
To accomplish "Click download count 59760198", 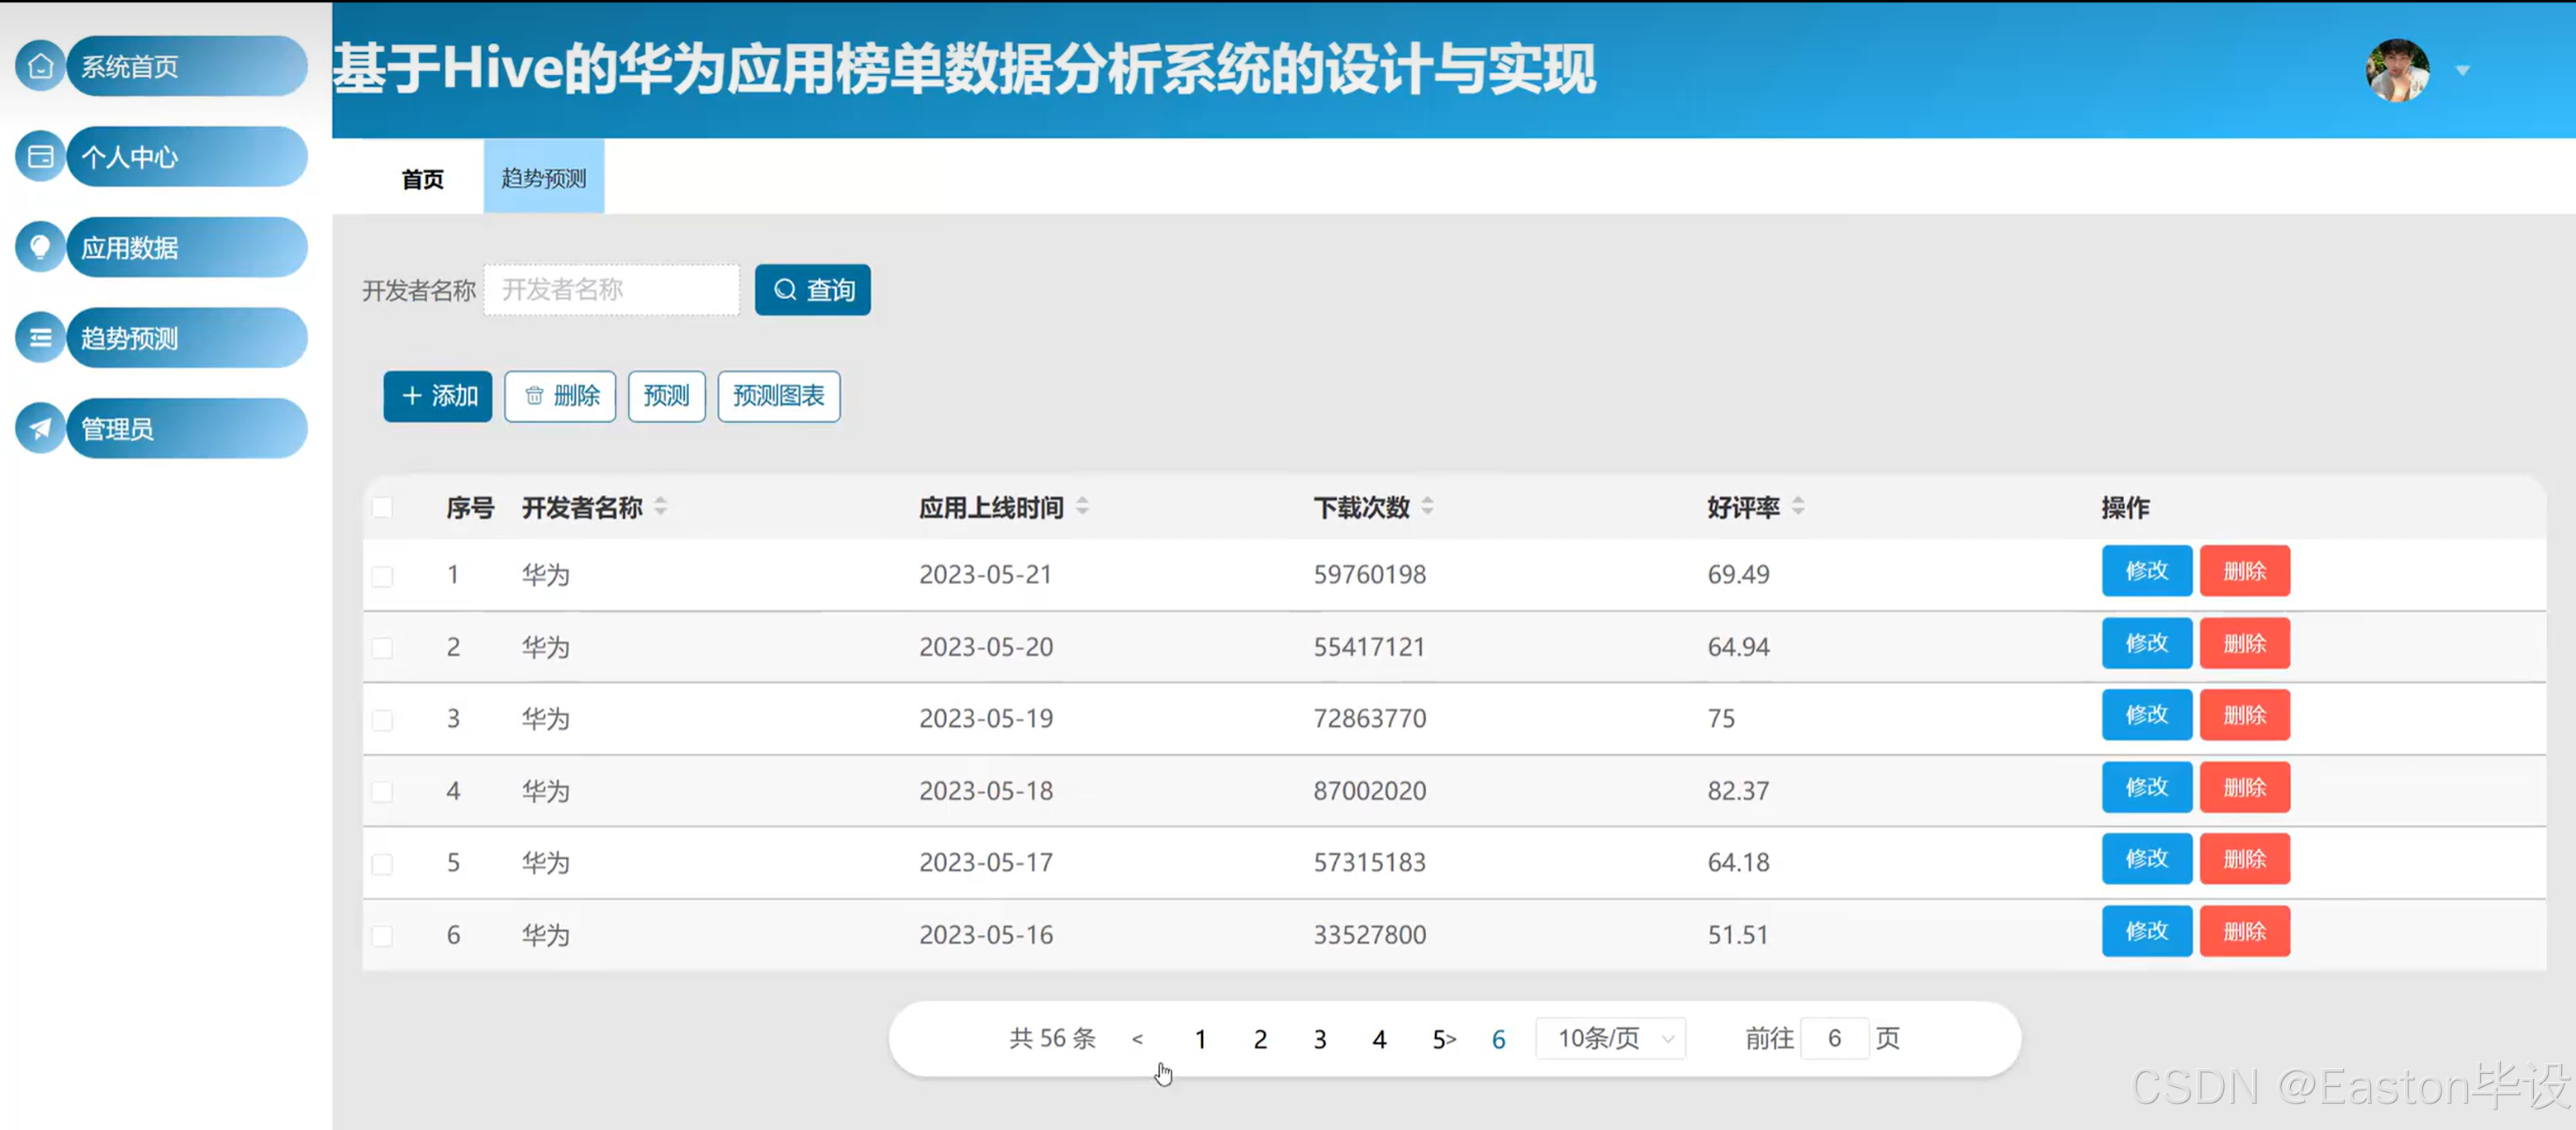I will [x=1370, y=575].
